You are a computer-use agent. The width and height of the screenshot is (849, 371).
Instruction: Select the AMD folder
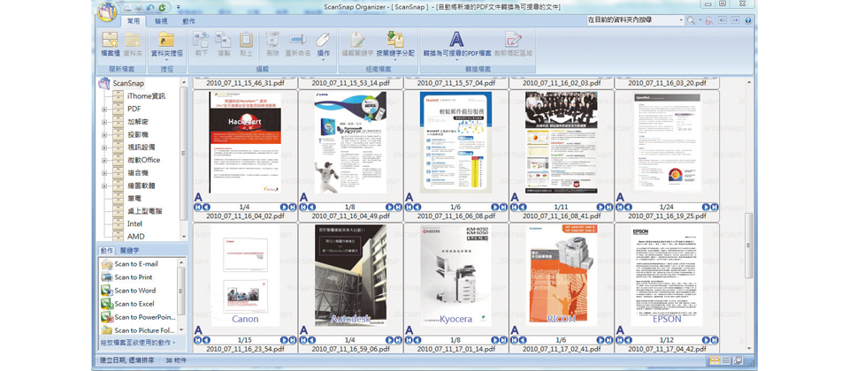tap(135, 237)
